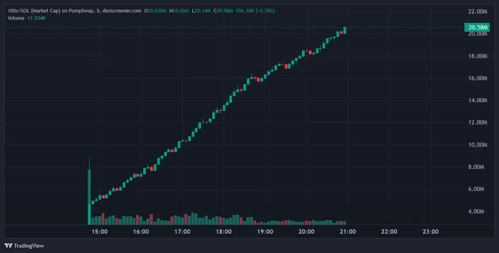Click the TradingView logo
The width and height of the screenshot is (499, 253).
(24, 246)
